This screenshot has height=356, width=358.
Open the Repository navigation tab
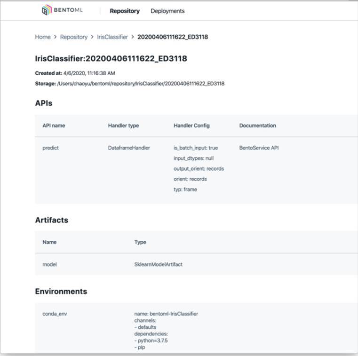[x=125, y=11]
